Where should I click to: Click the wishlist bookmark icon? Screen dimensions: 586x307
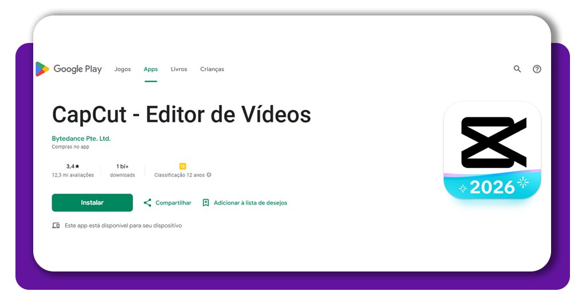pyautogui.click(x=205, y=203)
